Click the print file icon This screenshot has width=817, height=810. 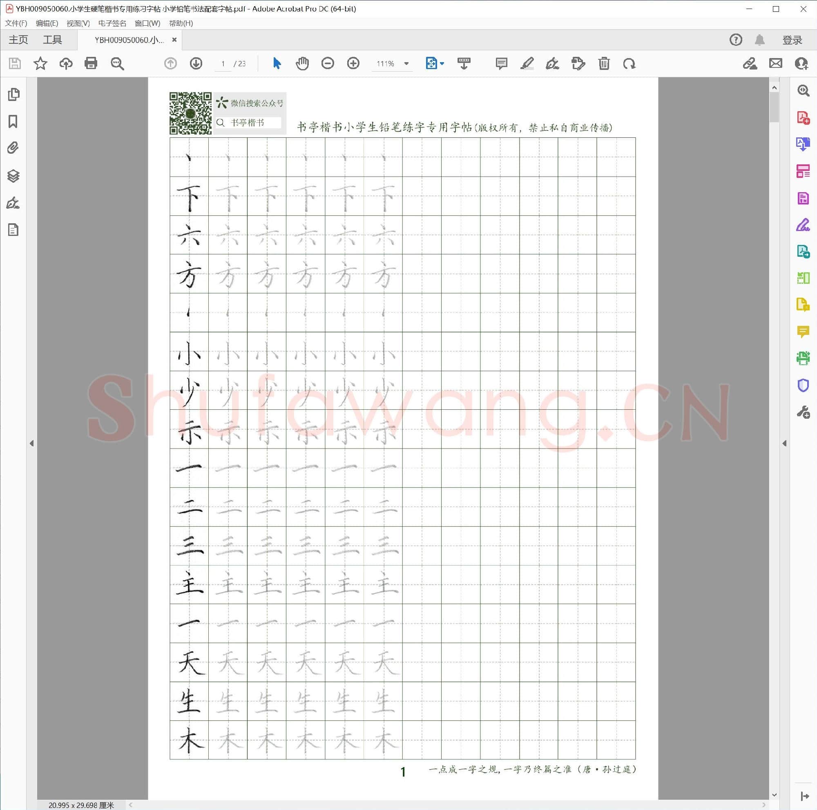[x=91, y=63]
